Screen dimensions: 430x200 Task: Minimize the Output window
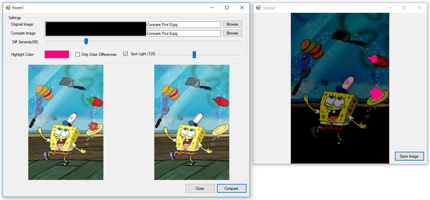click(x=390, y=8)
